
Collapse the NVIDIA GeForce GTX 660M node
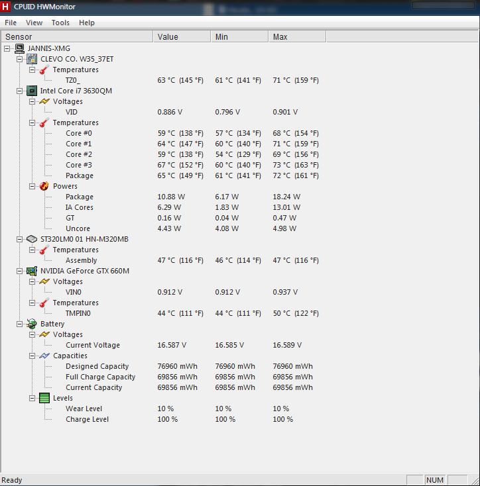[19, 271]
